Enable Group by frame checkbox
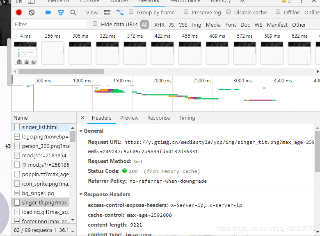320x236 pixels. click(131, 12)
